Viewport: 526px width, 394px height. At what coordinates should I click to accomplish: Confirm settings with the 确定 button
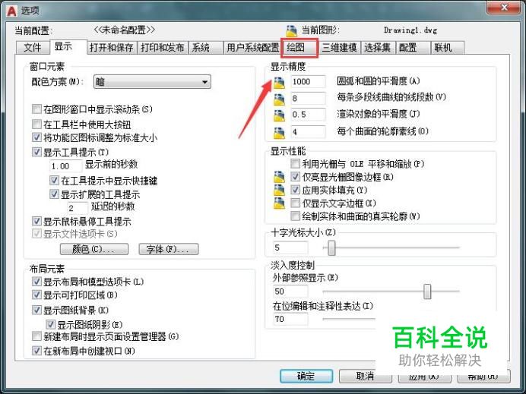pos(306,377)
